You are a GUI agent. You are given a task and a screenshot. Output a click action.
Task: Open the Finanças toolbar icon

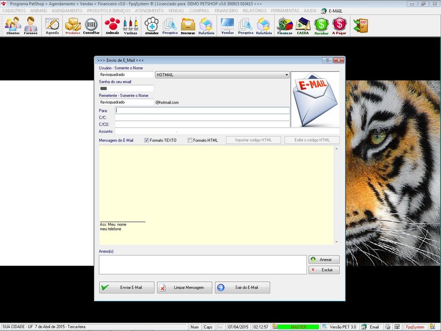click(x=284, y=25)
